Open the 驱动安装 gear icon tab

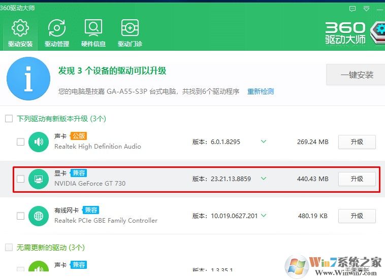coord(20,28)
